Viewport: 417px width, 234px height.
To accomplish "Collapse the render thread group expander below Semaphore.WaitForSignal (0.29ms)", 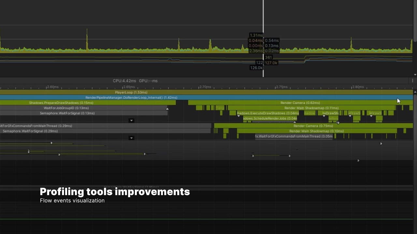I will (131, 138).
